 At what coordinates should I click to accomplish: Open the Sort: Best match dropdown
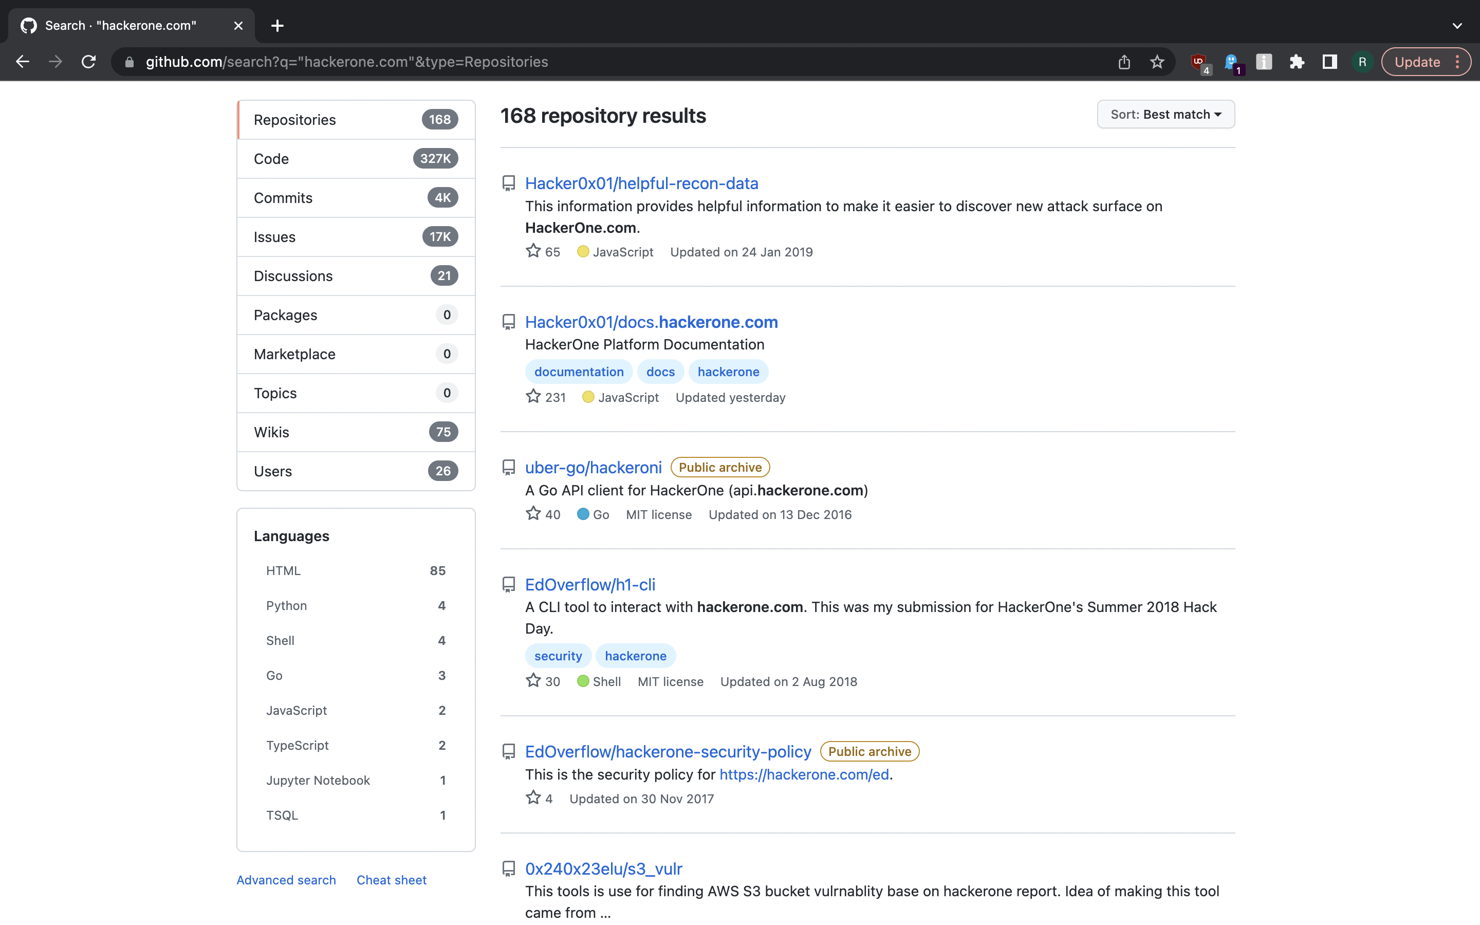pyautogui.click(x=1165, y=115)
